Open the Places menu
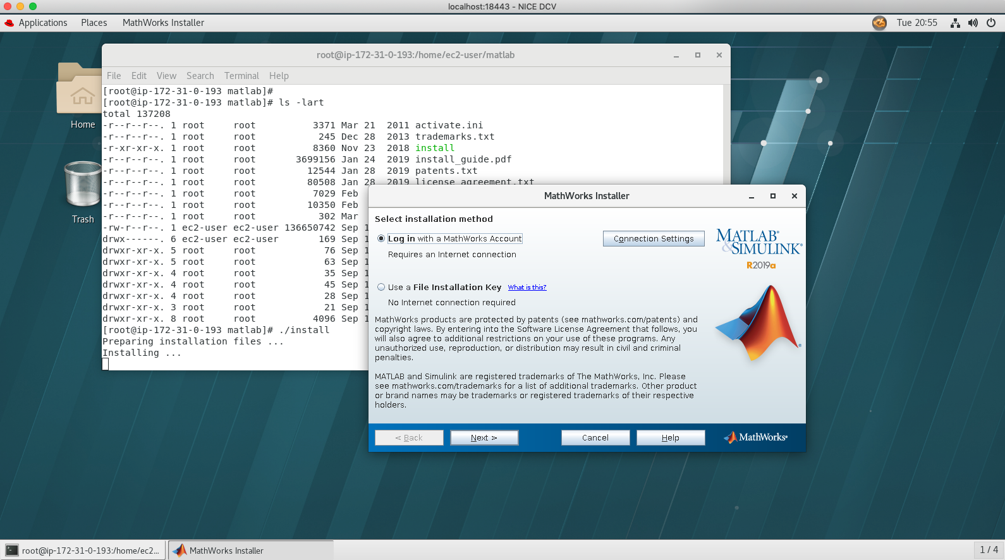Image resolution: width=1005 pixels, height=560 pixels. (94, 23)
